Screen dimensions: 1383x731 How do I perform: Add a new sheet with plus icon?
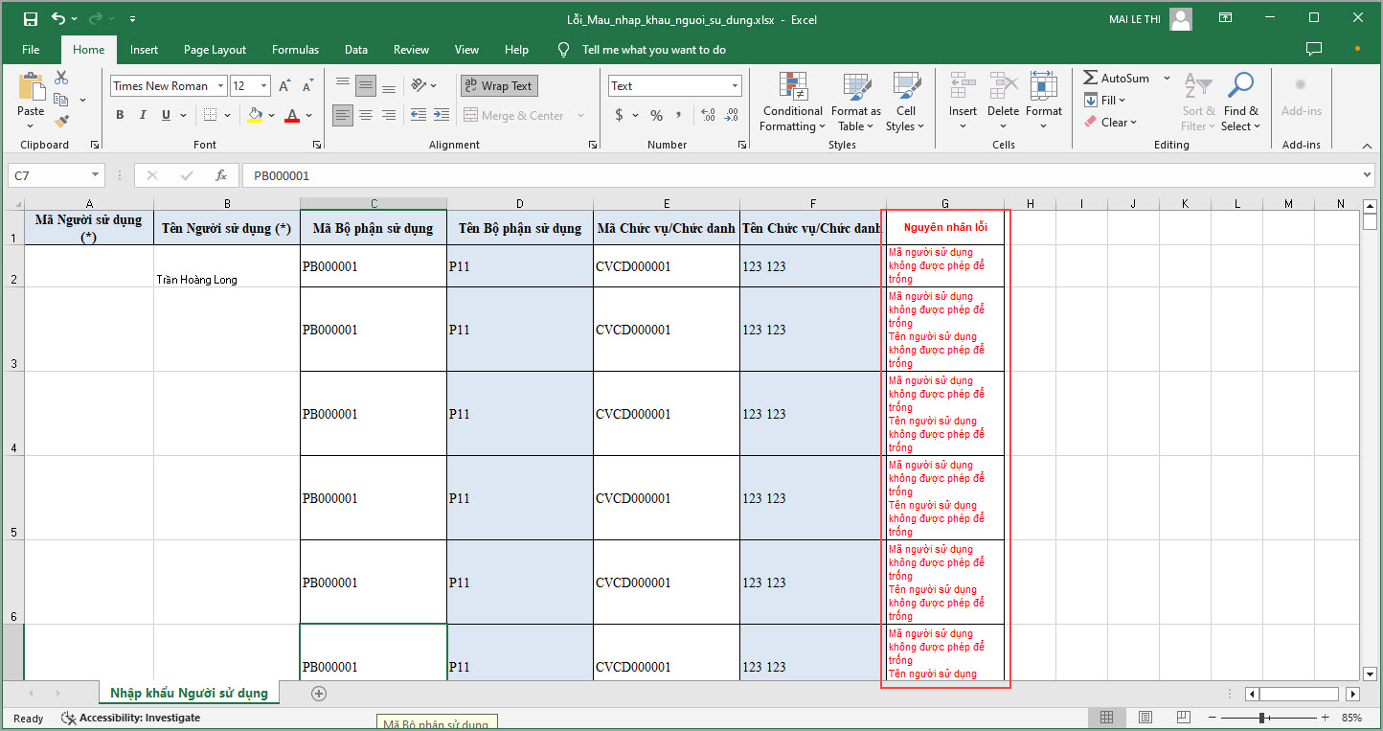pos(319,693)
